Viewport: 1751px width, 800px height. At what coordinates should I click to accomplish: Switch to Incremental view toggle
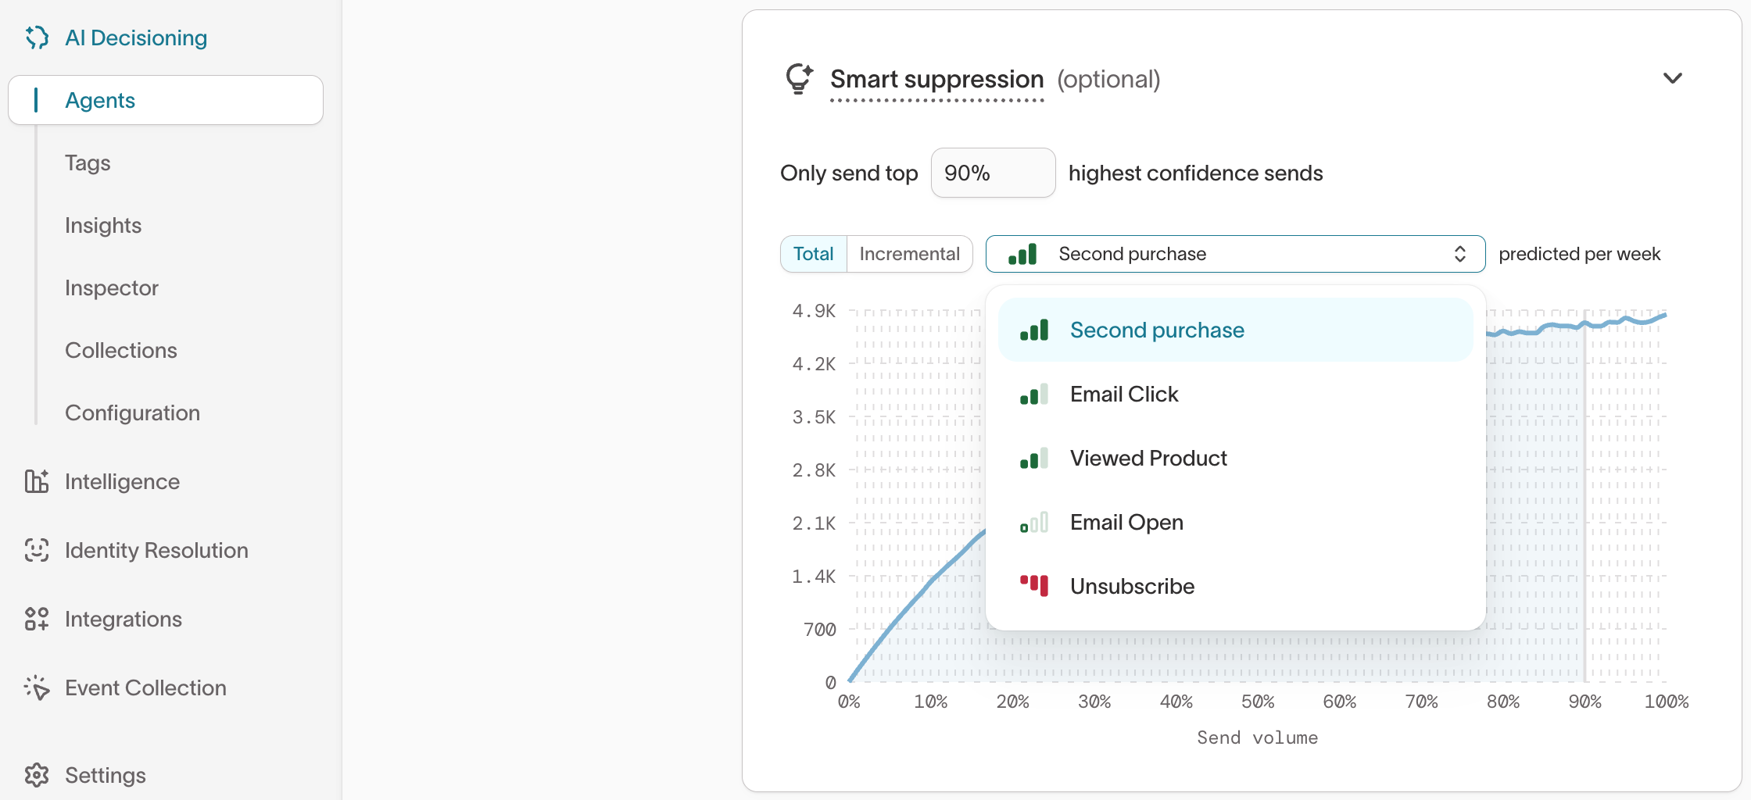[x=909, y=254]
